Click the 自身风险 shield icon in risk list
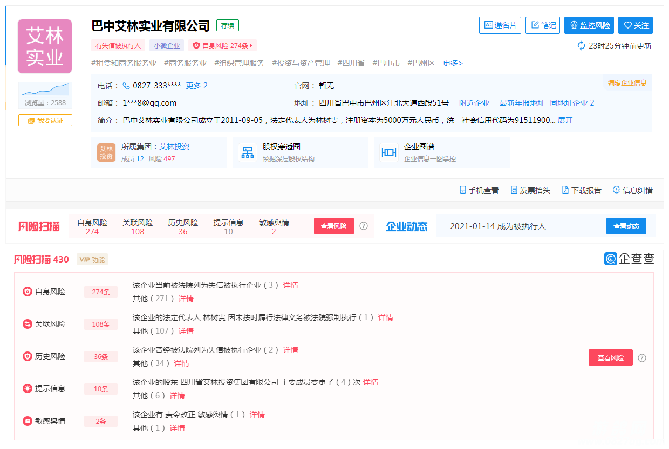The width and height of the screenshot is (669, 449). click(28, 292)
